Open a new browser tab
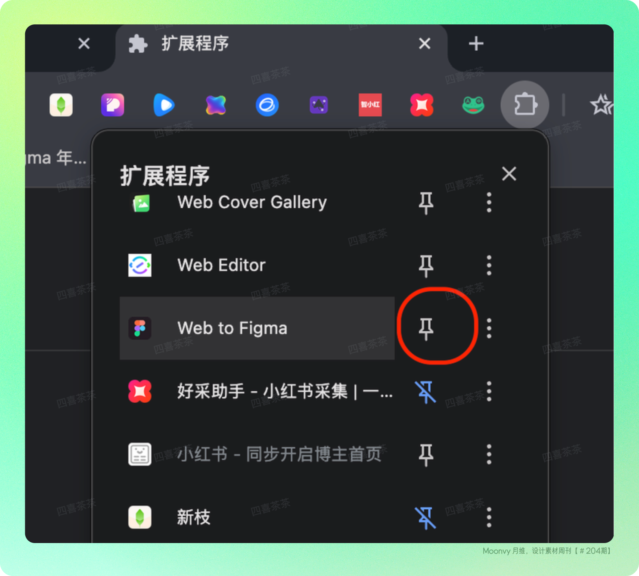639x576 pixels. click(476, 44)
